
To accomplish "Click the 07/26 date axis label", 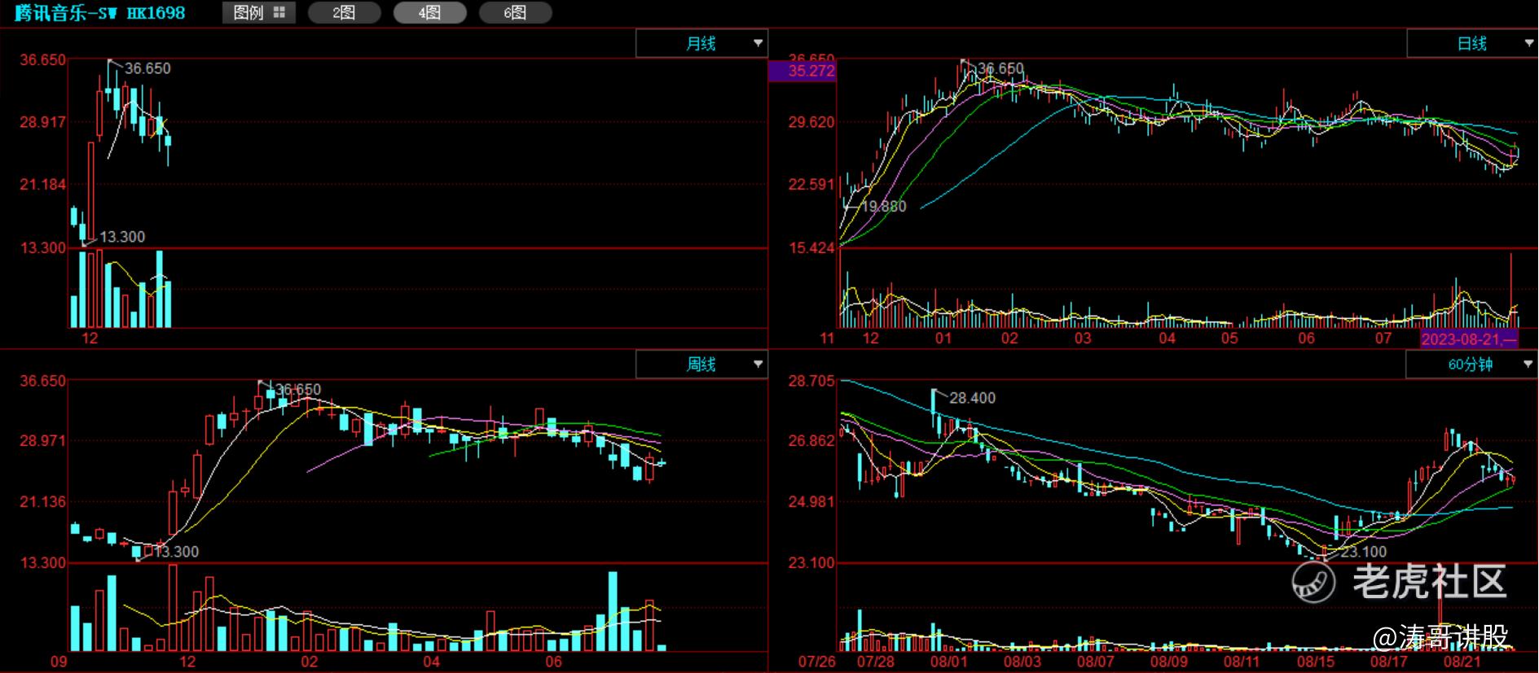I will tap(816, 662).
